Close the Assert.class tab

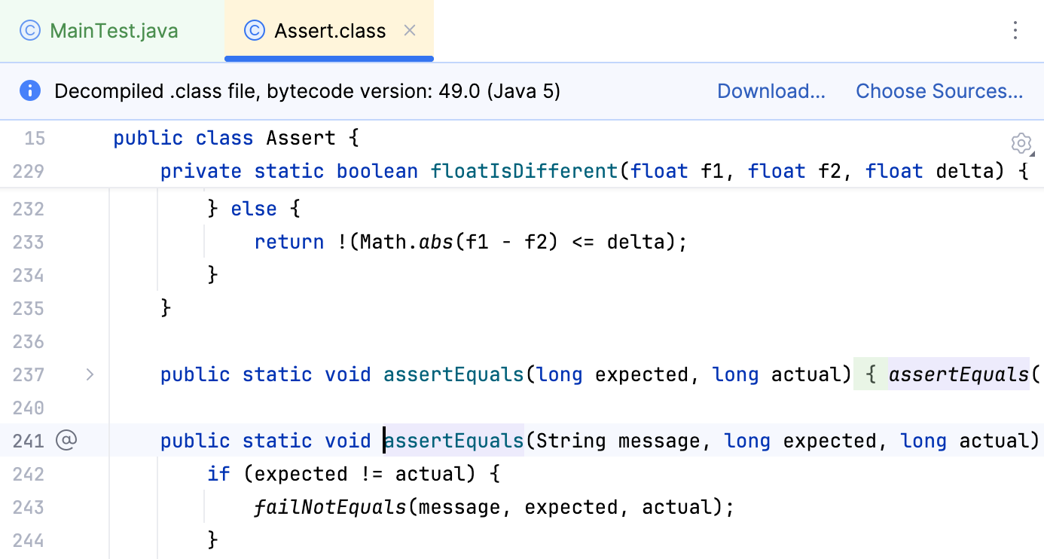pyautogui.click(x=409, y=31)
